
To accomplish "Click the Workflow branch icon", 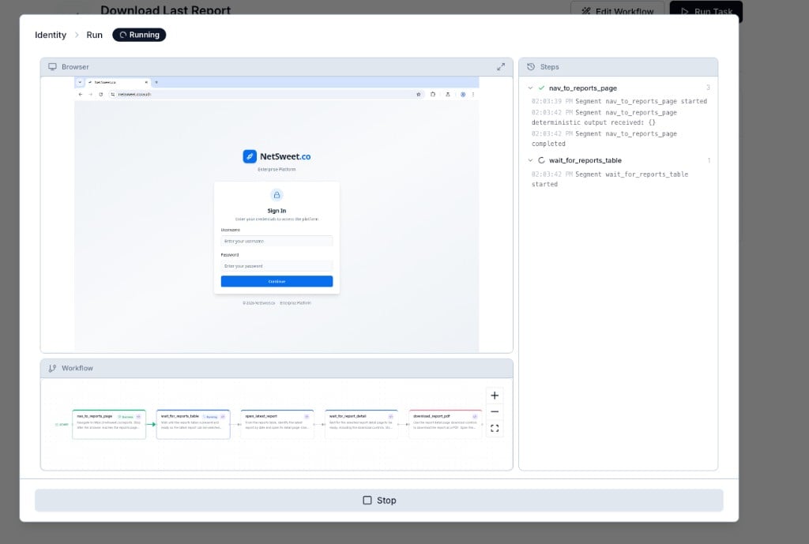I will point(52,368).
